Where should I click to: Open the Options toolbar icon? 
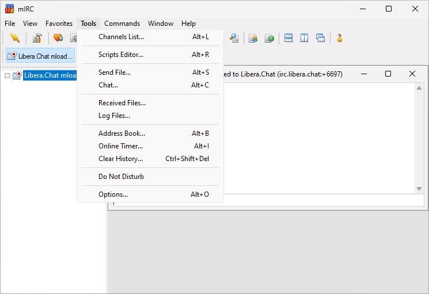tap(37, 39)
